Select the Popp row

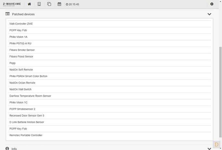click(x=109, y=63)
